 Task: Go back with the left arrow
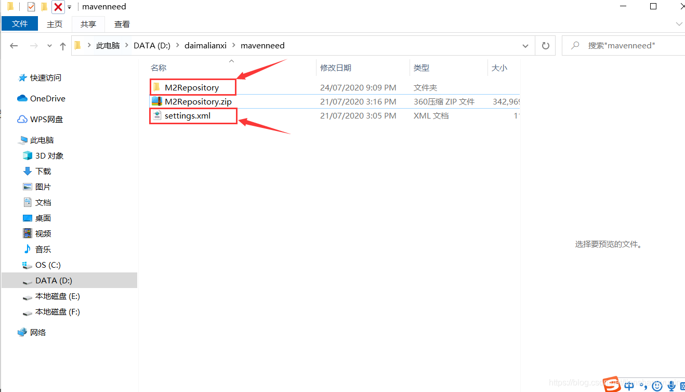click(14, 46)
